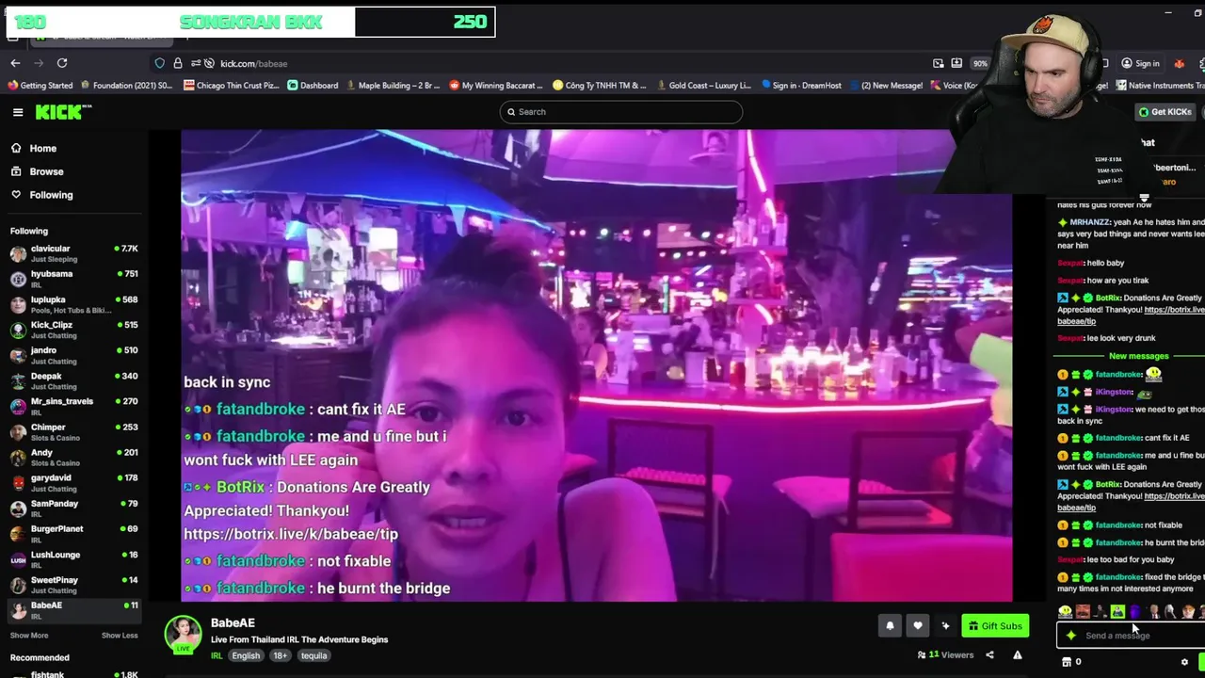Open the luplupka channel in Following
Image resolution: width=1205 pixels, height=678 pixels.
point(73,304)
